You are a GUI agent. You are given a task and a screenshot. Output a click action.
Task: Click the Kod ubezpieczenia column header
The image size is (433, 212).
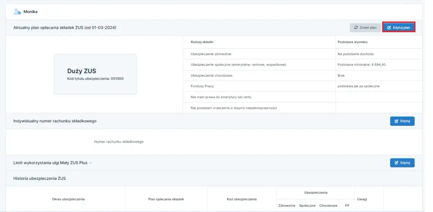click(x=241, y=199)
